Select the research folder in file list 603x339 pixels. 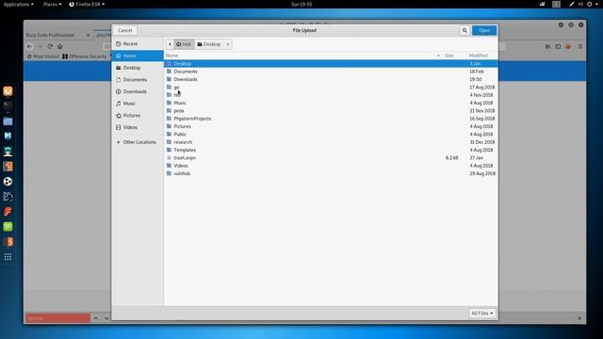point(331,142)
